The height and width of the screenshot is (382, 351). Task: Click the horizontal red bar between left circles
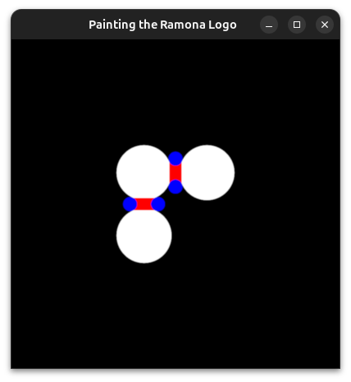[x=144, y=204]
